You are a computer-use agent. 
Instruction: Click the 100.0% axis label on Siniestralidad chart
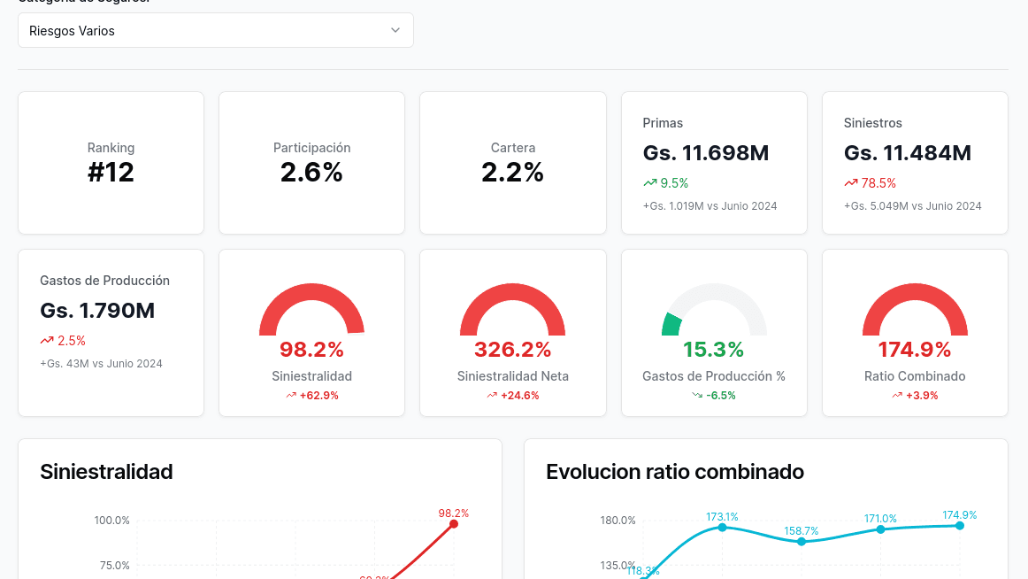(112, 521)
